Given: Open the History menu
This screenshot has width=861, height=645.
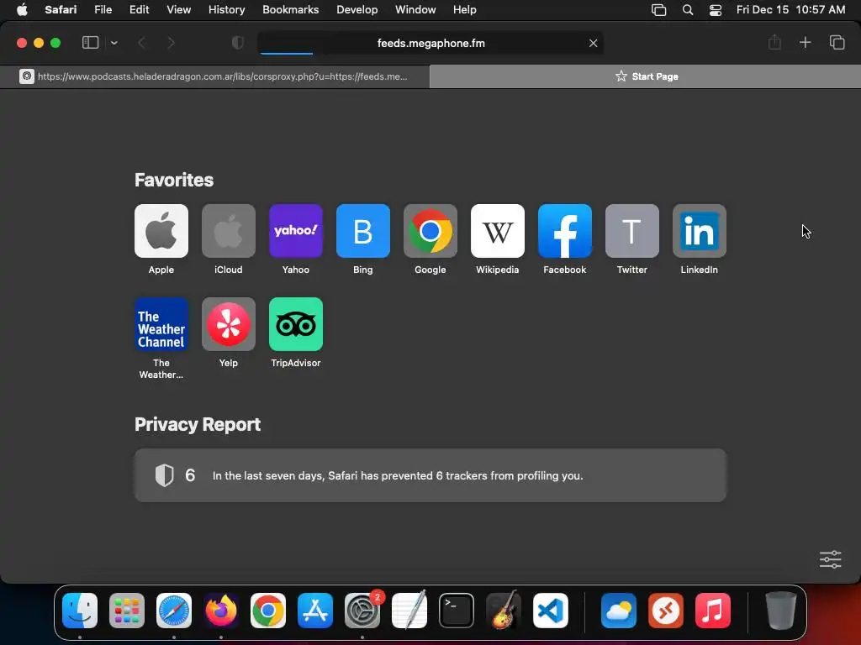Looking at the screenshot, I should pyautogui.click(x=226, y=10).
